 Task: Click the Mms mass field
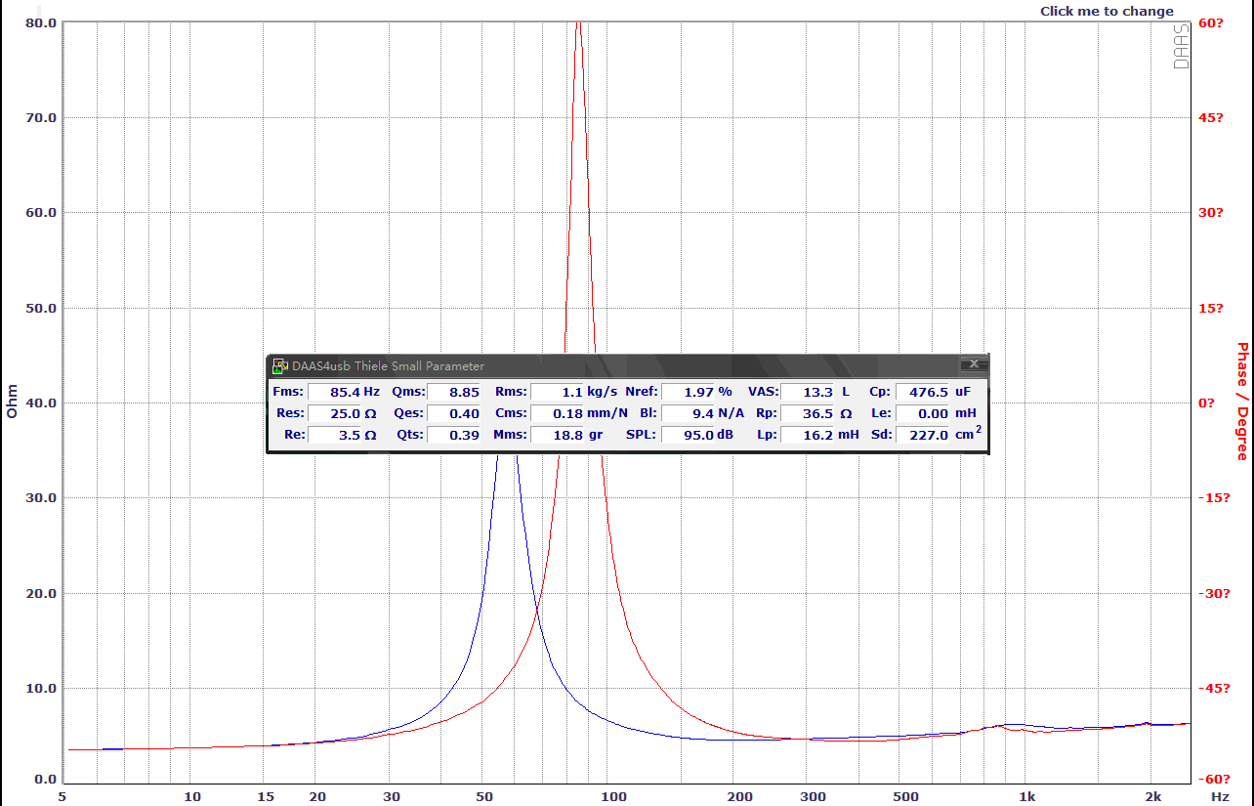point(557,435)
